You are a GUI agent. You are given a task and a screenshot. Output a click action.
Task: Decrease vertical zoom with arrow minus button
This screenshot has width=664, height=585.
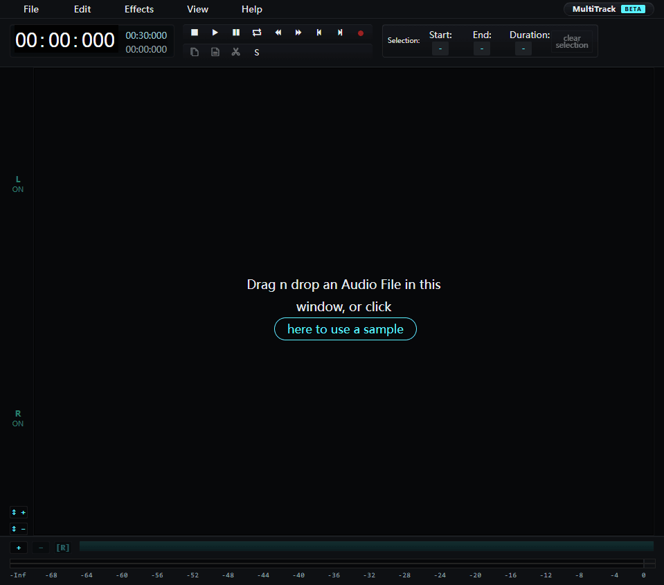[x=18, y=529]
